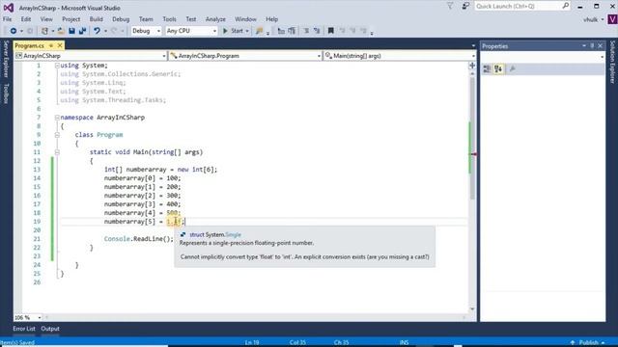Image resolution: width=618 pixels, height=347 pixels.
Task: Click the Property Pages wrench icon
Action: coord(513,69)
